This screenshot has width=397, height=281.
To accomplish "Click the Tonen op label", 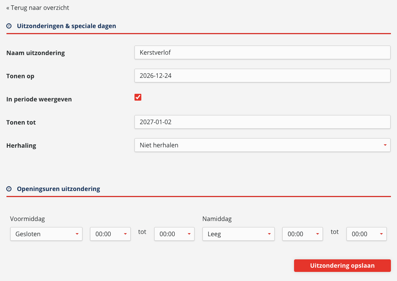I will tap(20, 76).
